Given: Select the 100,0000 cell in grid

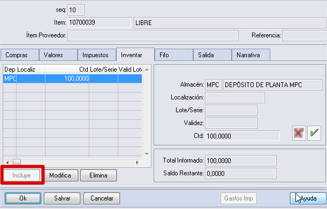Looking at the screenshot, I should click(x=67, y=79).
